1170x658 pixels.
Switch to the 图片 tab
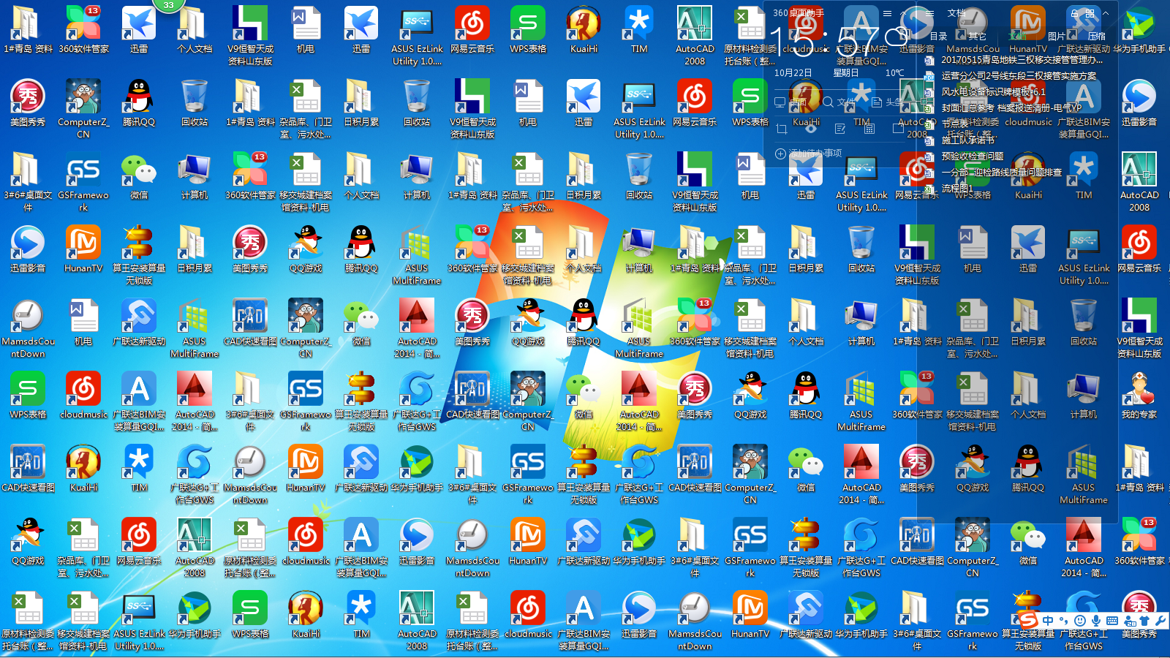point(1056,36)
